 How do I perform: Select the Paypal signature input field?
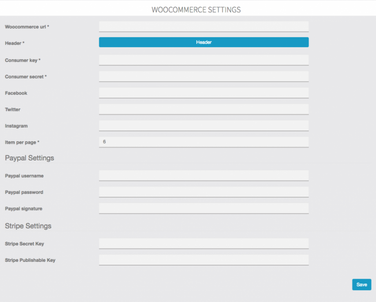[x=204, y=208]
